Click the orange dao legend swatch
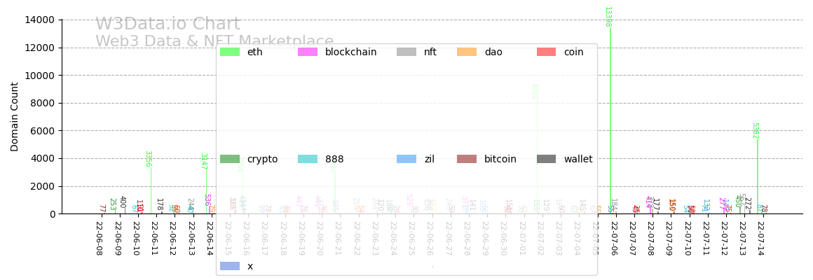813x280 pixels. (467, 52)
